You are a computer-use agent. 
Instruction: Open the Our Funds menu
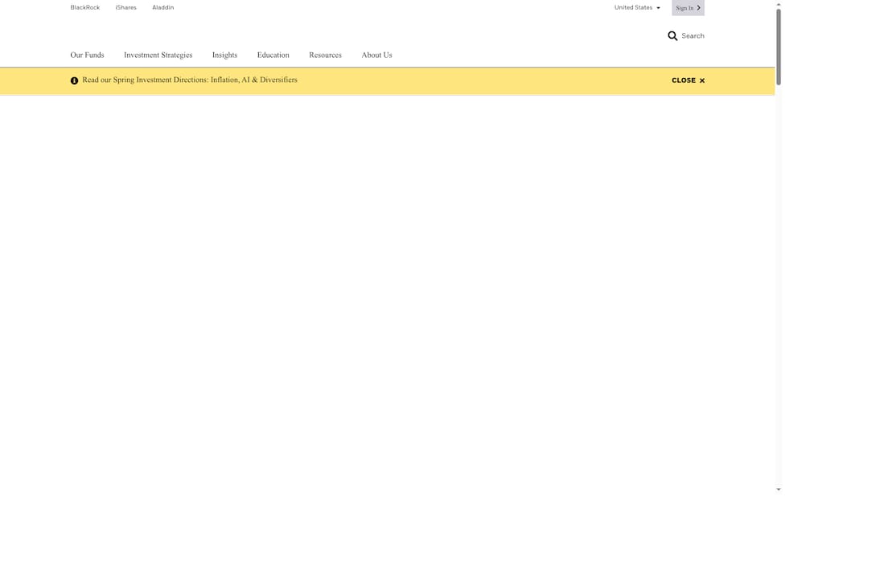point(87,55)
